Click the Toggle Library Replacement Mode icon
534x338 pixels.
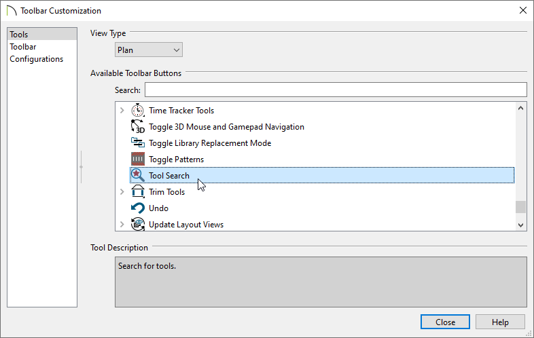tap(138, 143)
